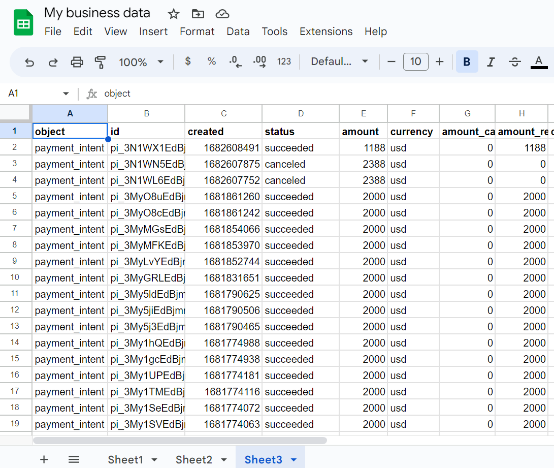Open the all sheets list
554x468 pixels.
coord(74,459)
